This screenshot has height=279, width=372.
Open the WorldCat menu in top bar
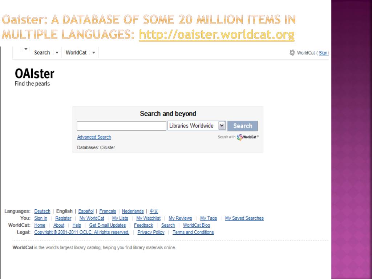(76, 53)
